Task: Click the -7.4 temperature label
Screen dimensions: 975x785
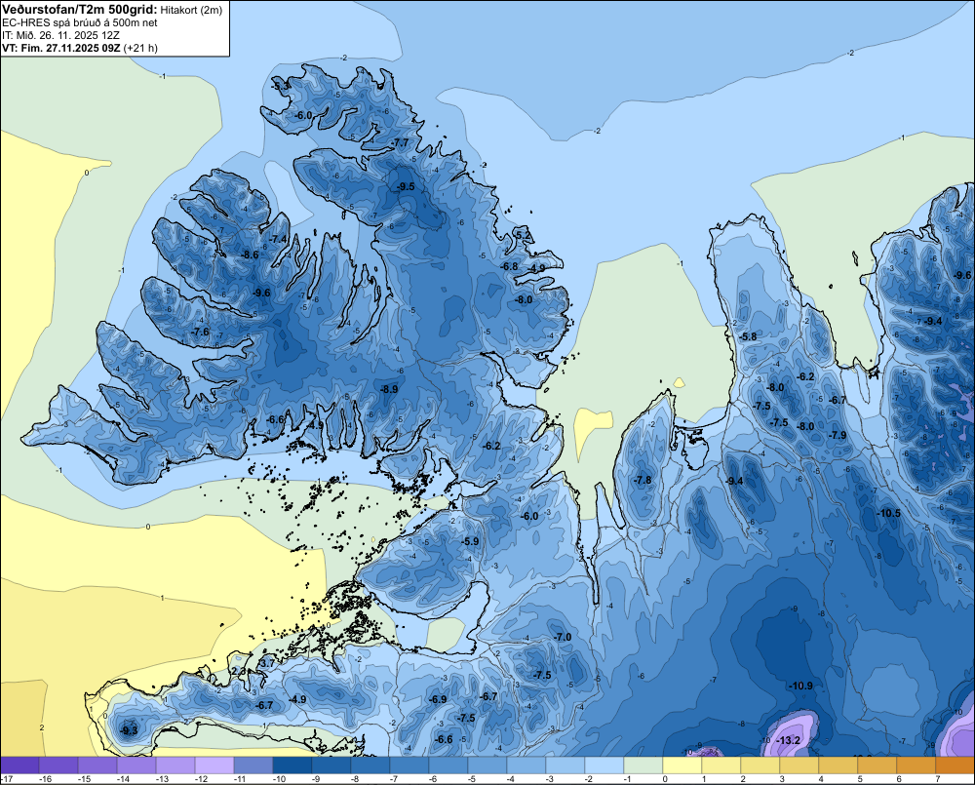Action: click(278, 239)
